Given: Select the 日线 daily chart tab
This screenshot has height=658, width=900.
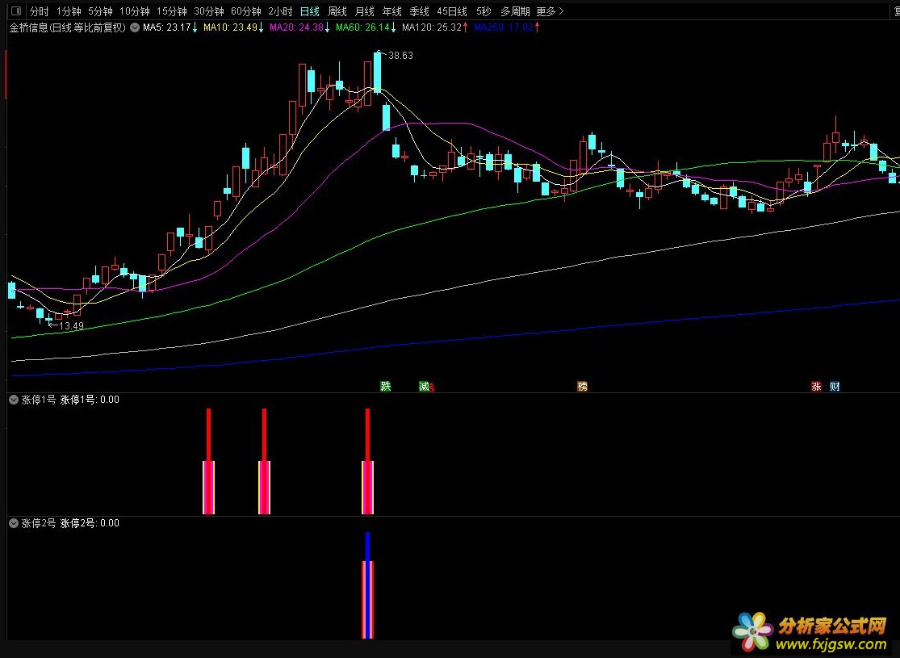Looking at the screenshot, I should click(309, 11).
